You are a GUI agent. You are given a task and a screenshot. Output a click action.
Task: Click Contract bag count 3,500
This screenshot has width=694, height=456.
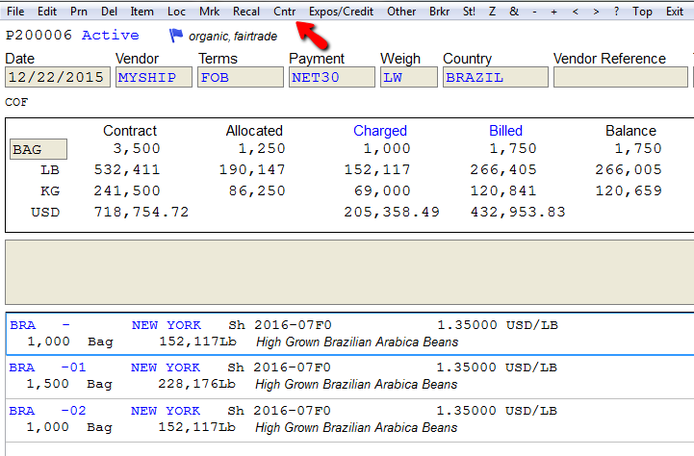point(137,148)
